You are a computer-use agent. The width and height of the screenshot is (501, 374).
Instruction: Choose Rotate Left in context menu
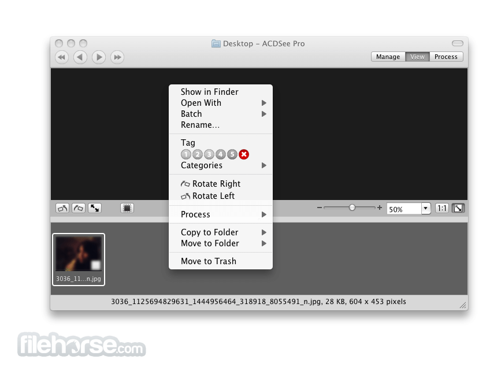click(x=221, y=195)
